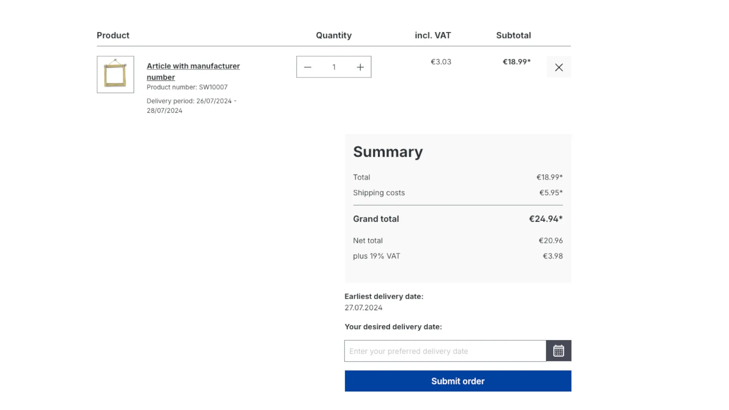Click the incl. VAT price €3.03
The height and width of the screenshot is (410, 729).
(441, 62)
